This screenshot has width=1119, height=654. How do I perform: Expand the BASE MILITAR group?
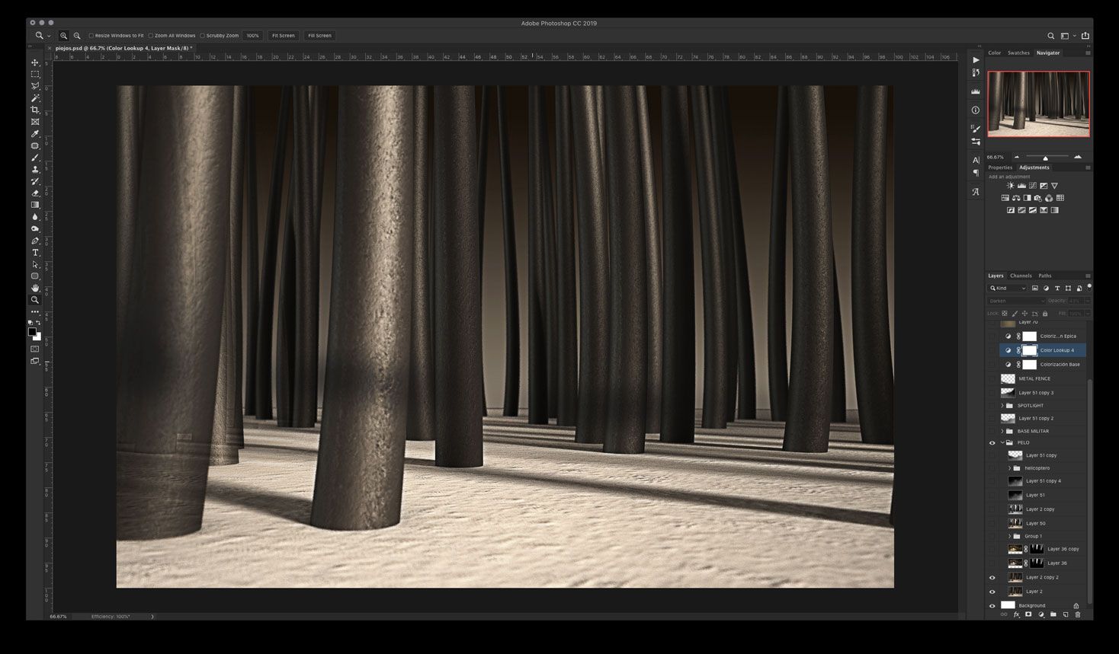point(1002,432)
